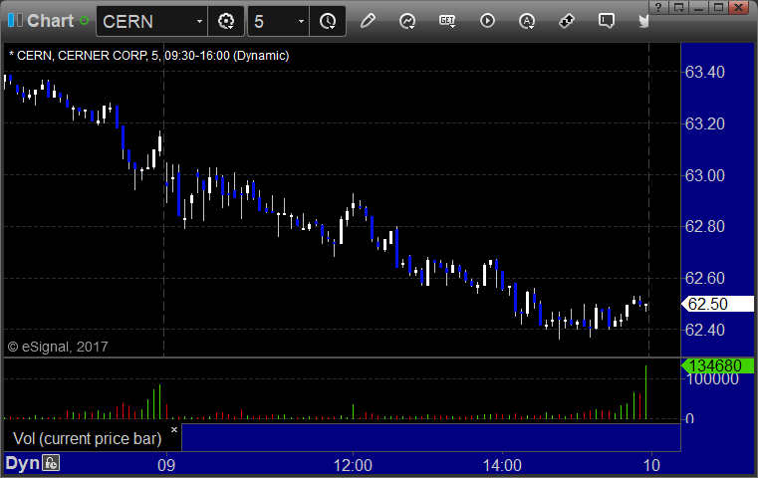Click the window pop-out menu icon
The height and width of the screenshot is (478, 758).
click(x=678, y=7)
